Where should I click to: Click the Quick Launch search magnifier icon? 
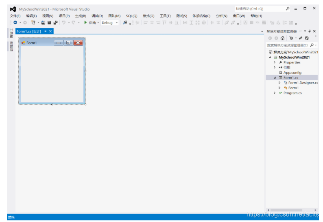point(288,9)
